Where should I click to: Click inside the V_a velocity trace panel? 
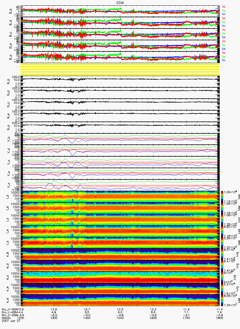coord(120,185)
